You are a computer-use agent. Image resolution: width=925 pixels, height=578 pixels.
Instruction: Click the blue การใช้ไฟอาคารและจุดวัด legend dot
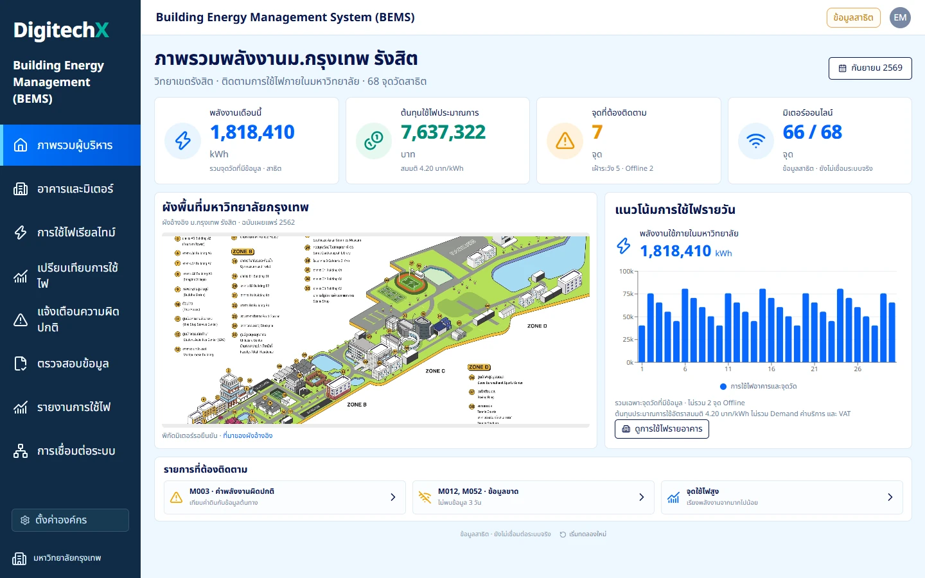pyautogui.click(x=723, y=387)
